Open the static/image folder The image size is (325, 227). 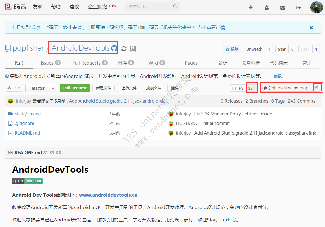[x=28, y=113]
